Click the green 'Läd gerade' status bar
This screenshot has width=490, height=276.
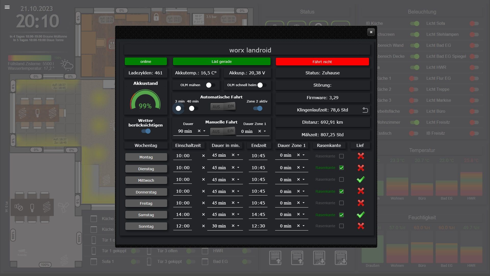[x=222, y=61]
